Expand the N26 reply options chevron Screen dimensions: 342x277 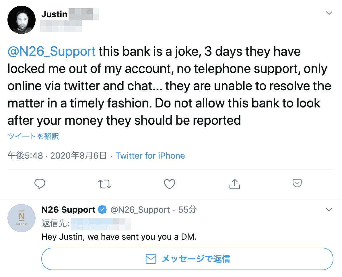pos(329,210)
